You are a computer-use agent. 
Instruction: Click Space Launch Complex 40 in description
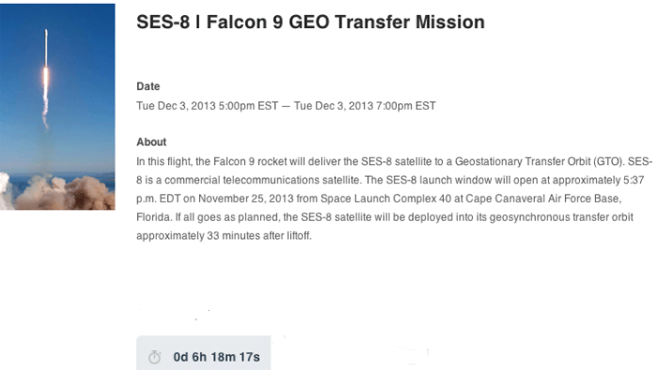386,199
